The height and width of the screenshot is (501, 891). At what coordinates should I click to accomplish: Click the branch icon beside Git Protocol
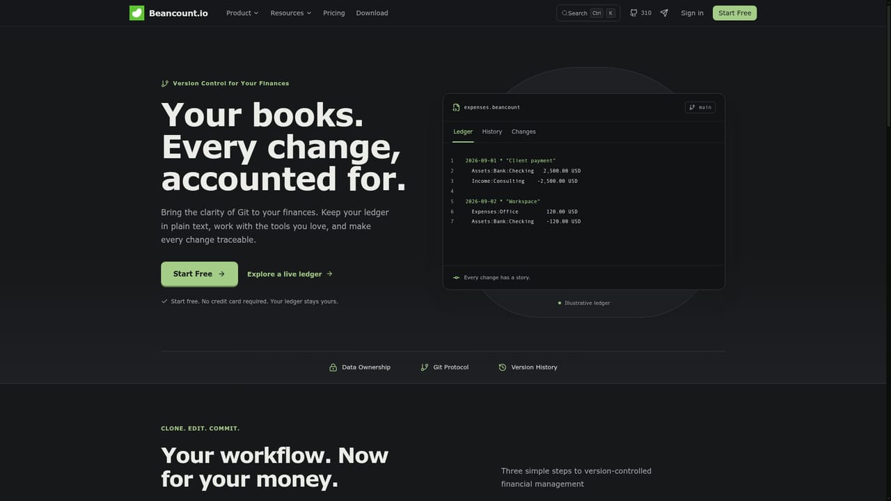(425, 367)
